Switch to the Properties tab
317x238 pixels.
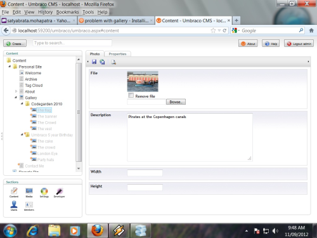coord(117,54)
